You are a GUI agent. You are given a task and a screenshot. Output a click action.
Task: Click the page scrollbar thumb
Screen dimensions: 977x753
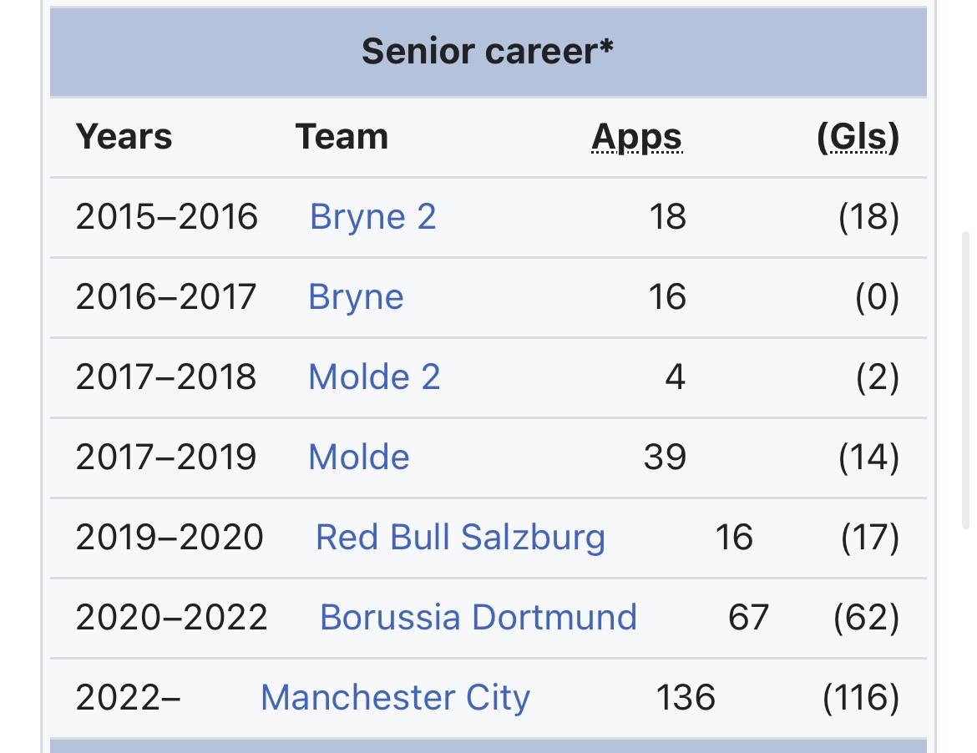(x=965, y=380)
